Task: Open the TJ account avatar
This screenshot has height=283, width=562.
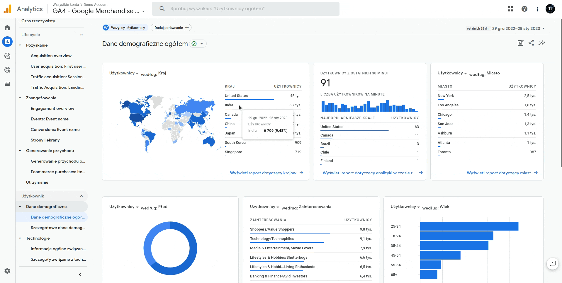Action: point(550,9)
